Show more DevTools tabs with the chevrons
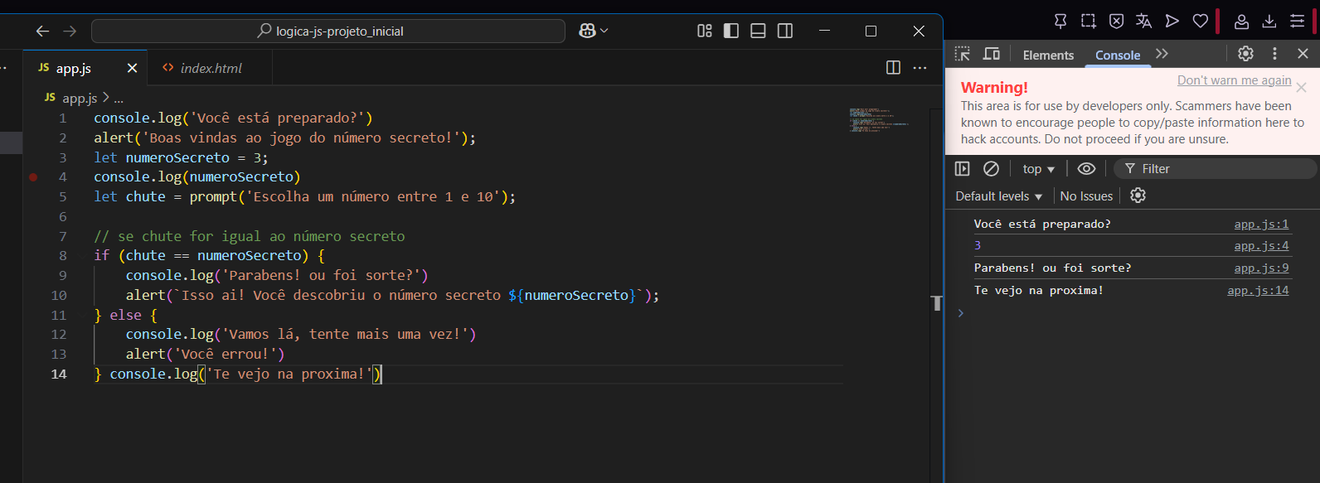Viewport: 1320px width, 483px height. pos(1162,54)
